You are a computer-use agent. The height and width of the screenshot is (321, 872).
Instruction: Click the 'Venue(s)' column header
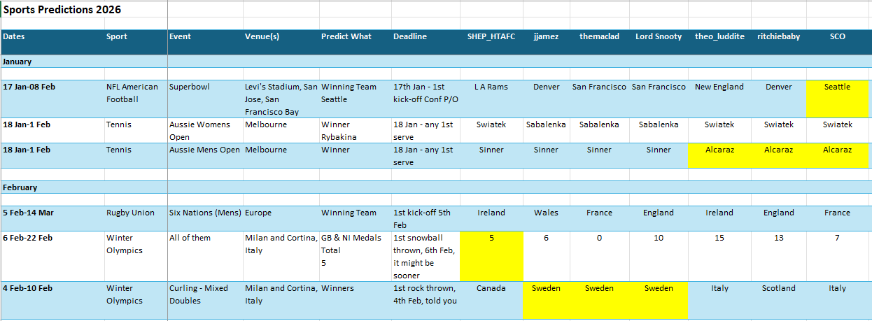click(281, 41)
